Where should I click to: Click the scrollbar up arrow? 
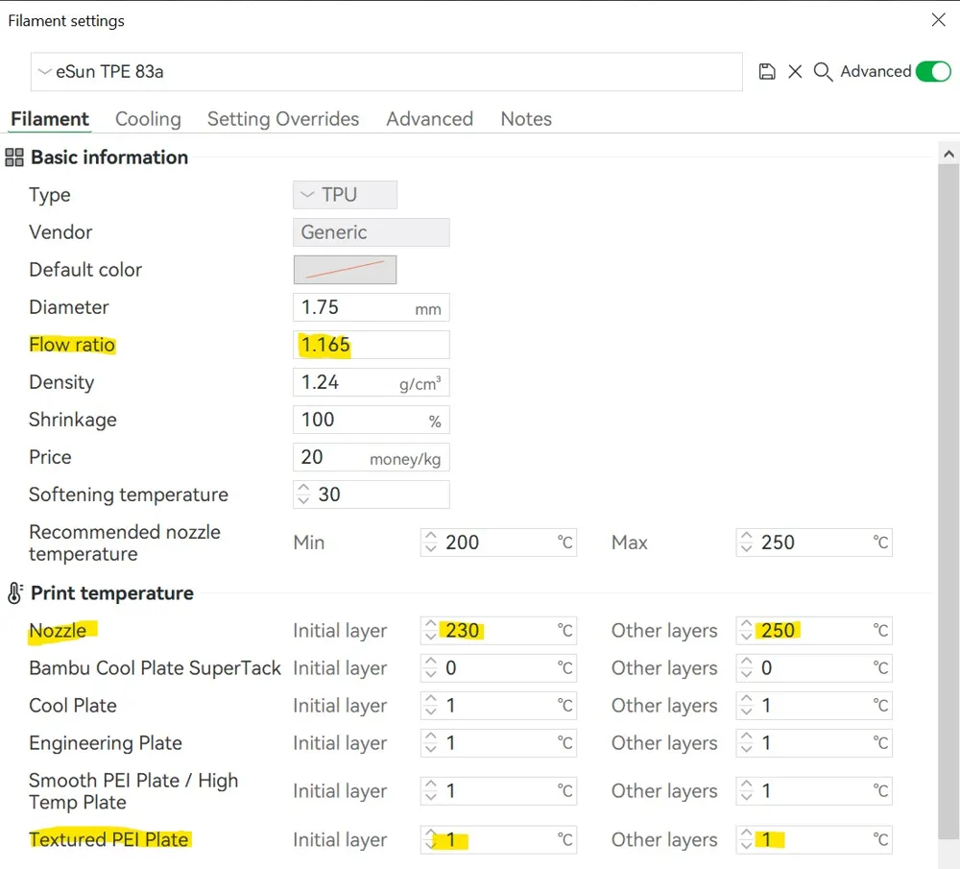tap(948, 154)
